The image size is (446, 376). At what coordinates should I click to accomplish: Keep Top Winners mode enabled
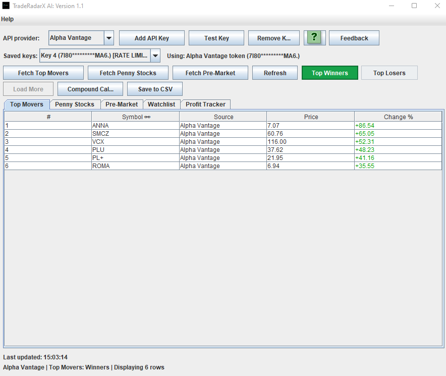(x=329, y=73)
